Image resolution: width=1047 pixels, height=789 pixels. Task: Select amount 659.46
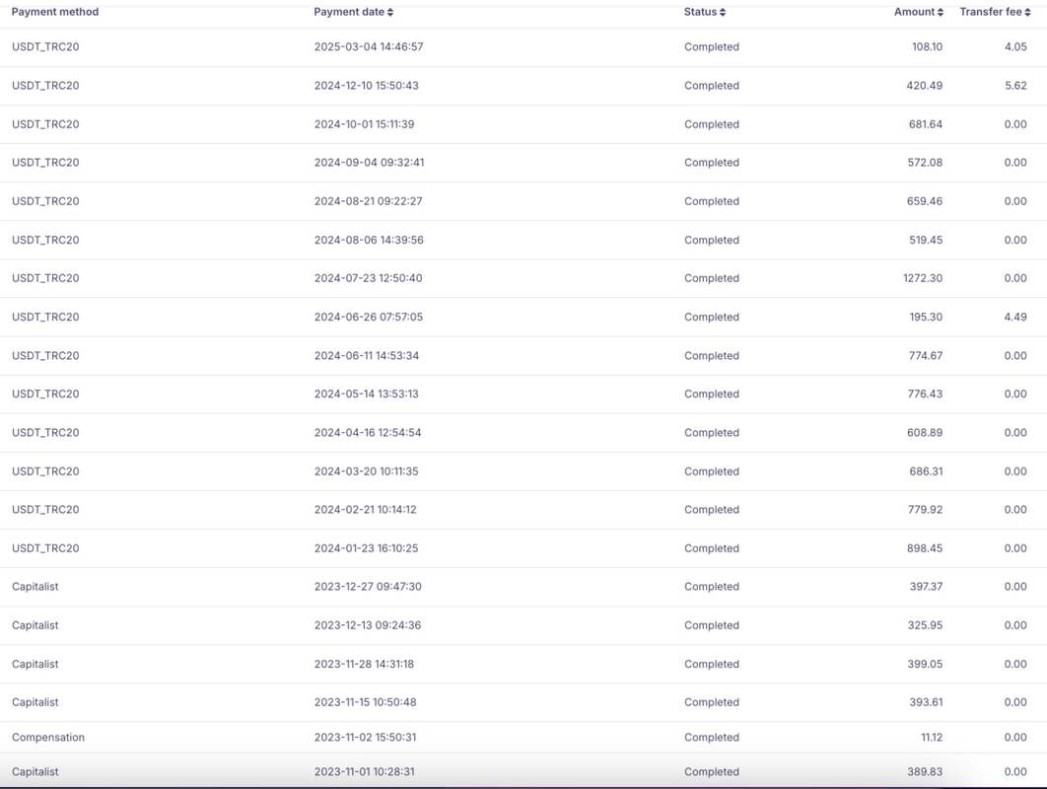tap(924, 201)
